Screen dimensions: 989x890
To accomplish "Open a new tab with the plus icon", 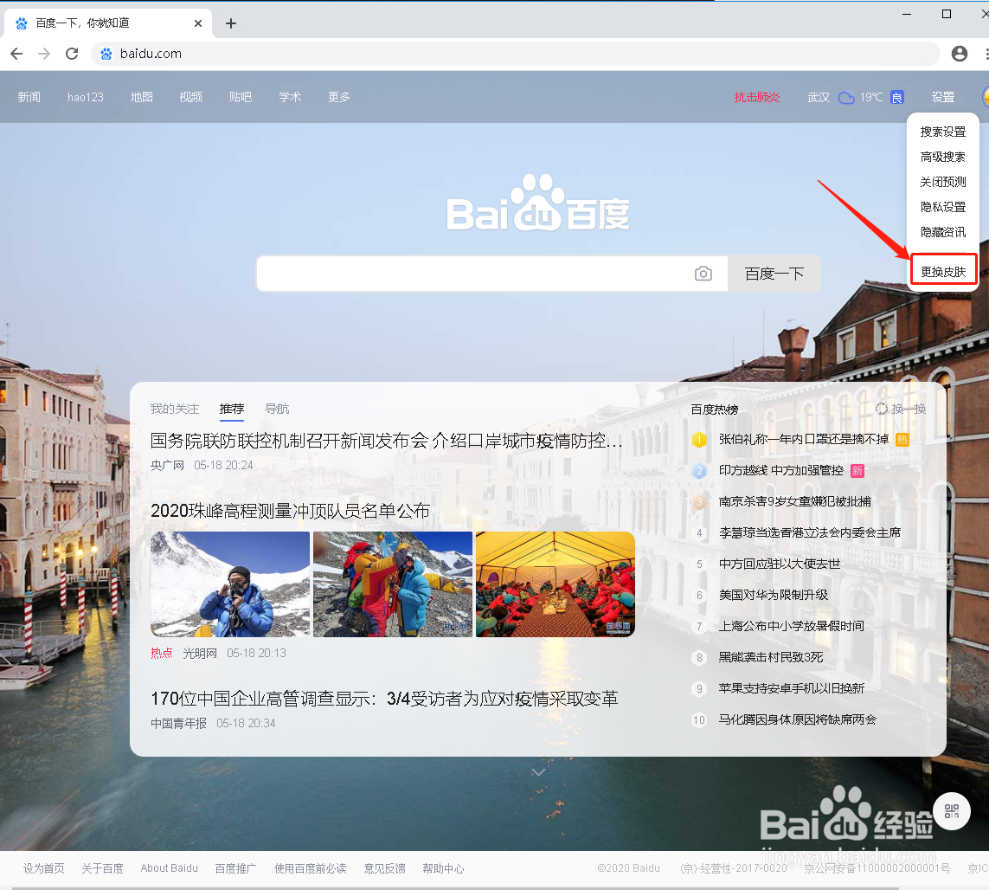I will [231, 23].
